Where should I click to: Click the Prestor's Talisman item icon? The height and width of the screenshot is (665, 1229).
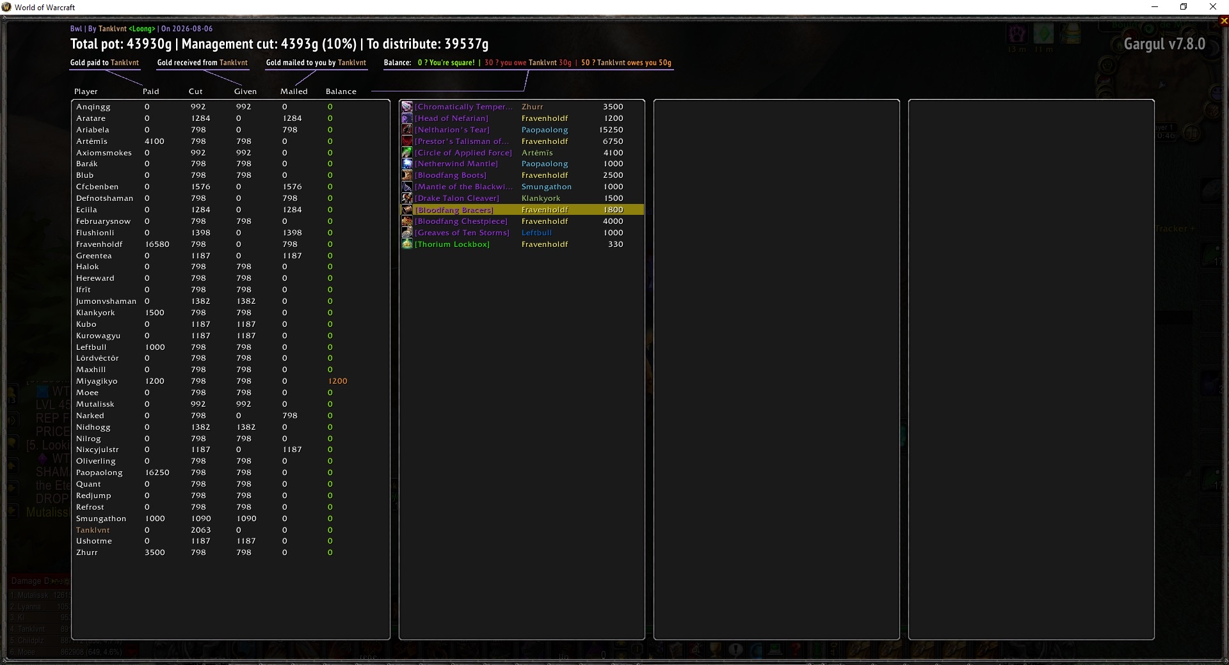(407, 141)
